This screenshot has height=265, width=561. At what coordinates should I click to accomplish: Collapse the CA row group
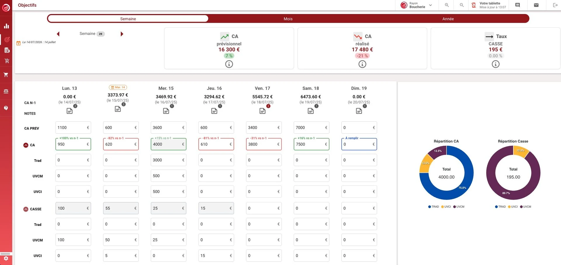[26, 145]
